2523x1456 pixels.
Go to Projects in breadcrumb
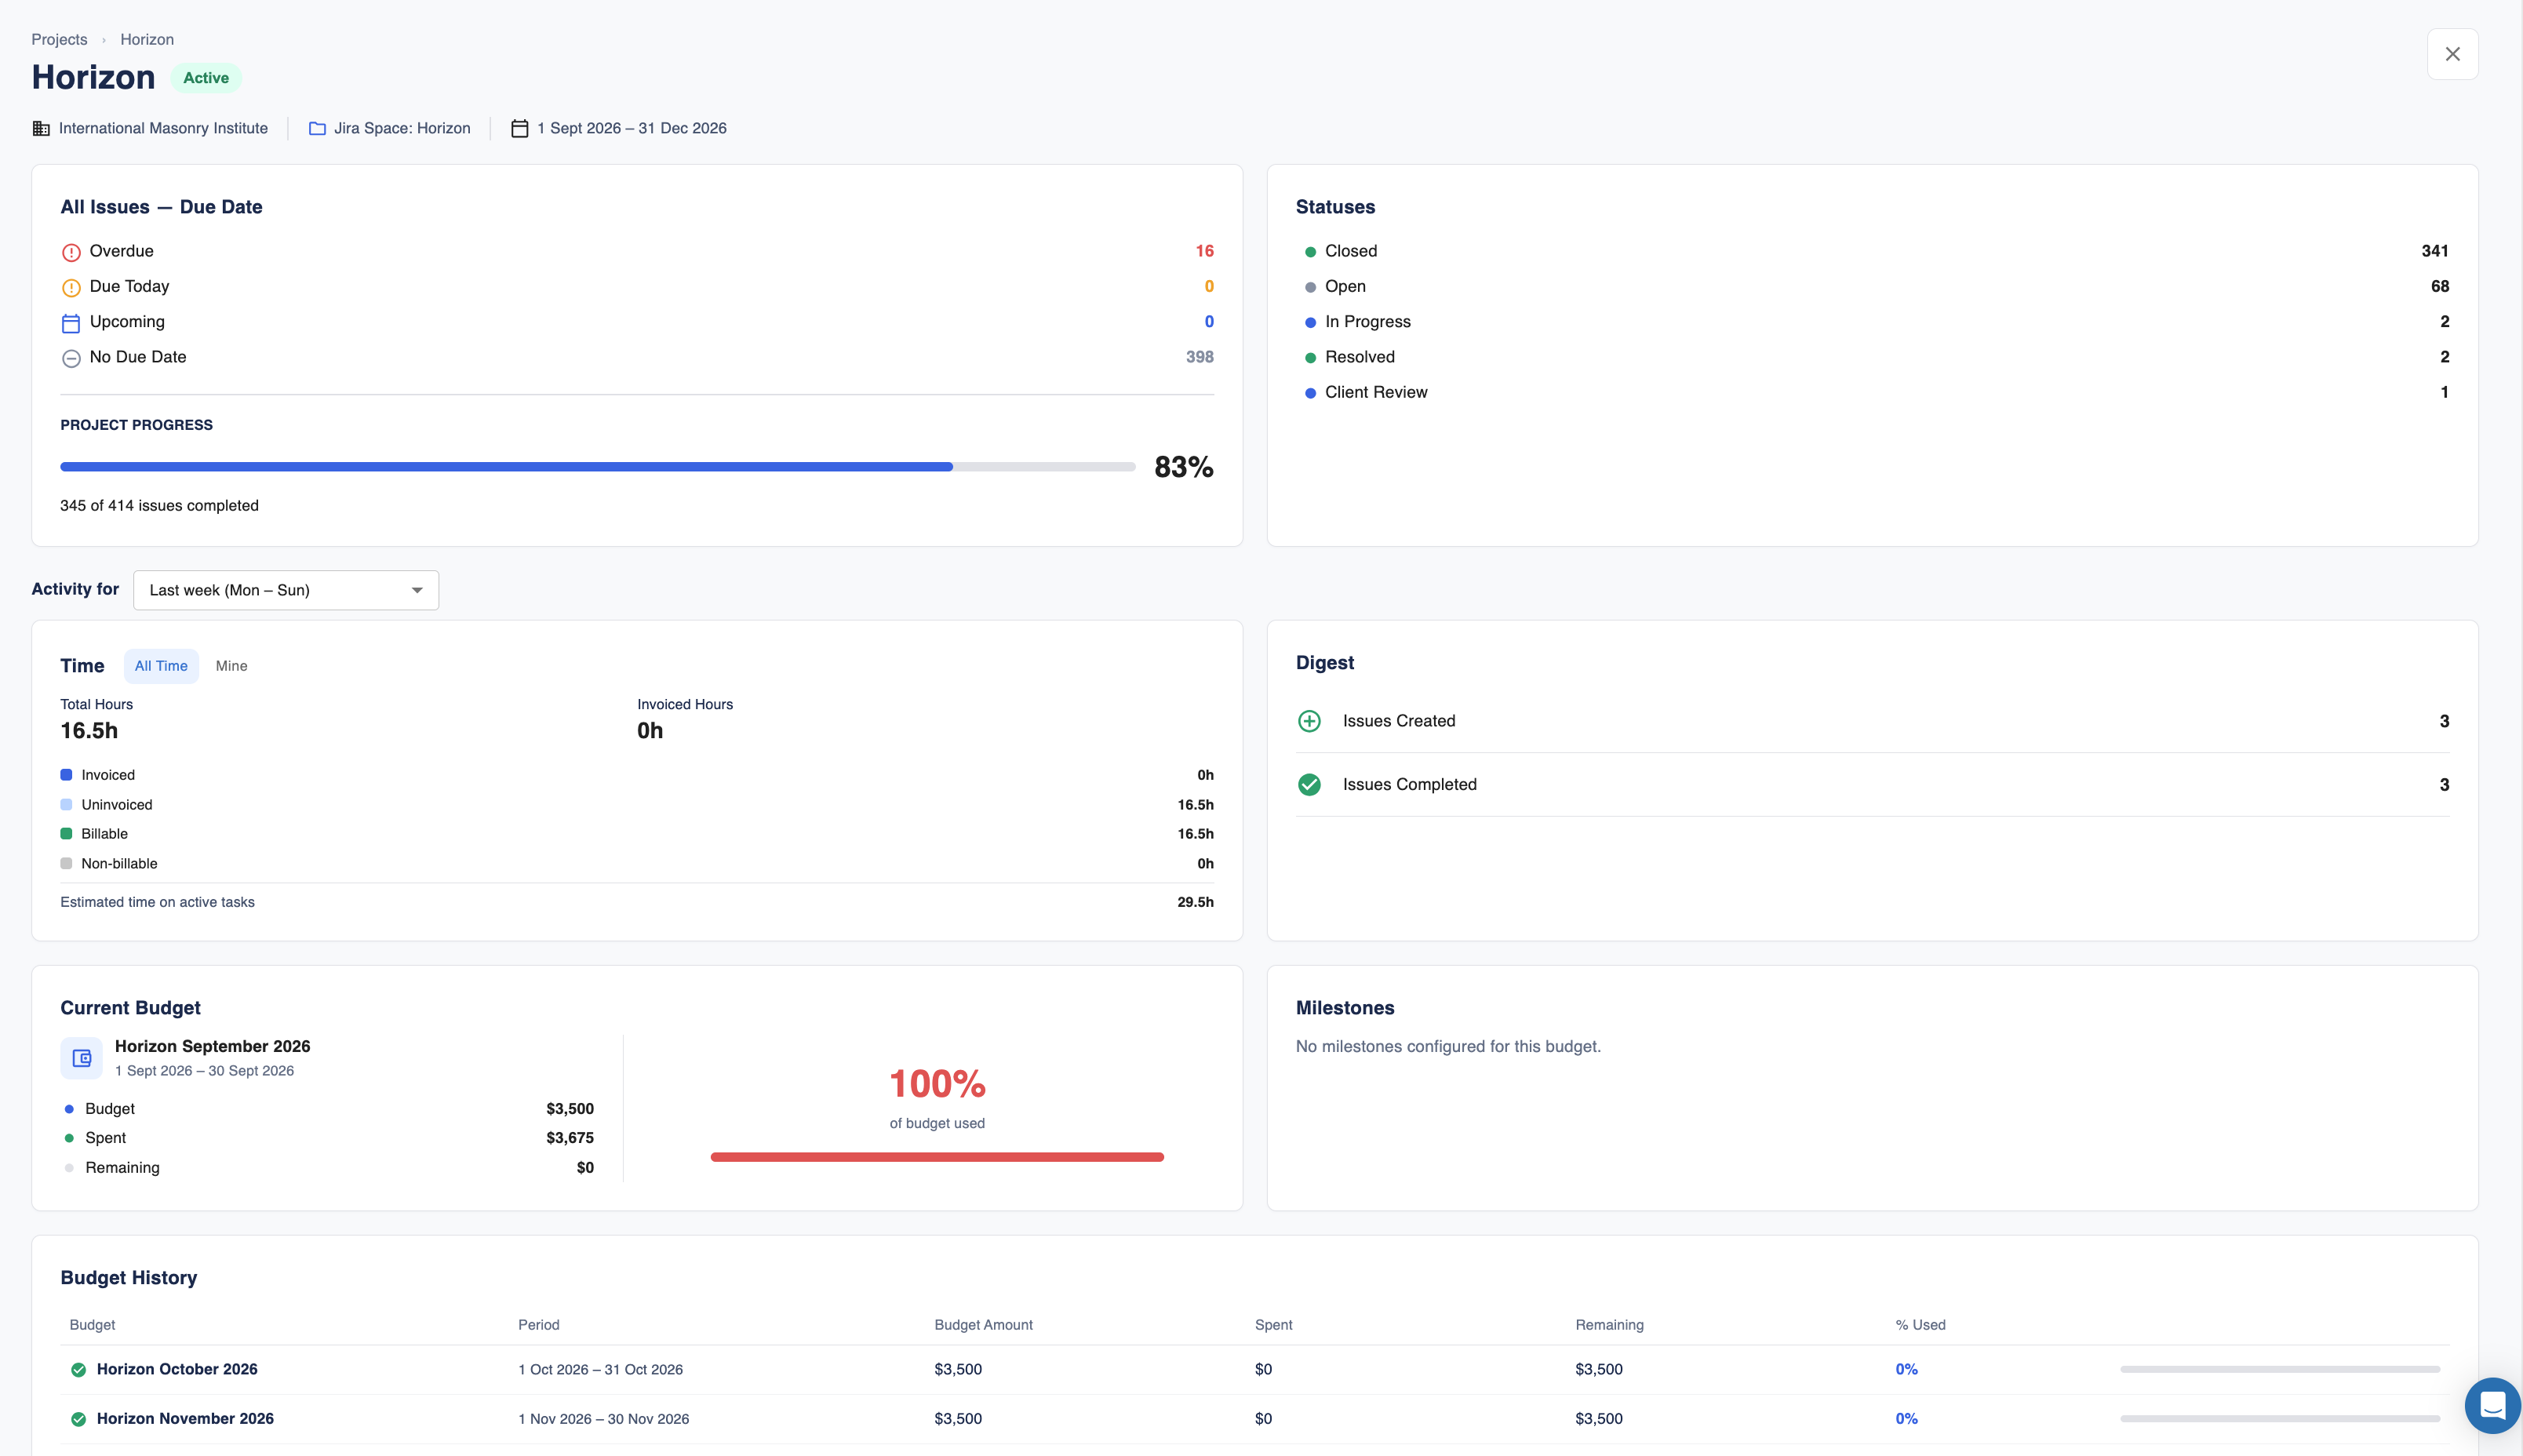(x=59, y=39)
